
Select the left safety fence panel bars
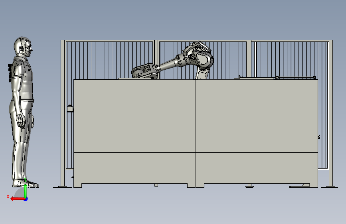click(110, 60)
